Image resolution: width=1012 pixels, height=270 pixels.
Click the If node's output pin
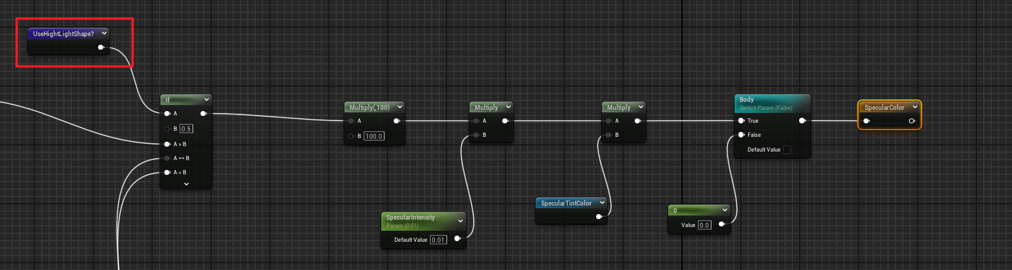coord(204,114)
